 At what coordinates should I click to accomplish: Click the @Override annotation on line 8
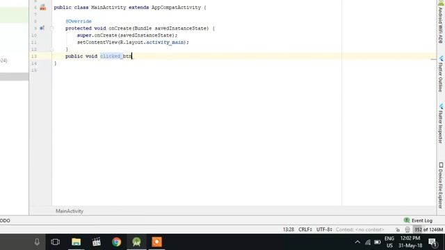coord(79,22)
